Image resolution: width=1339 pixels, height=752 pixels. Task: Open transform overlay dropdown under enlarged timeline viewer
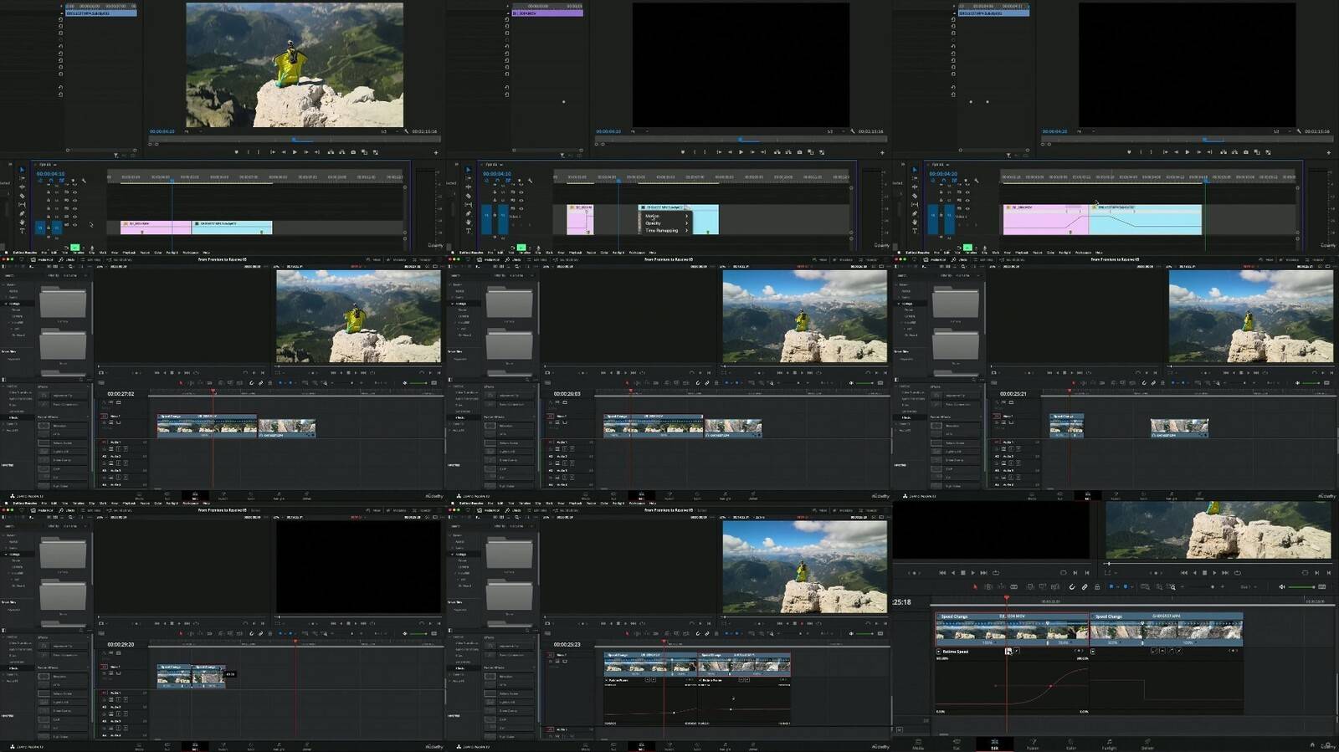1116,573
